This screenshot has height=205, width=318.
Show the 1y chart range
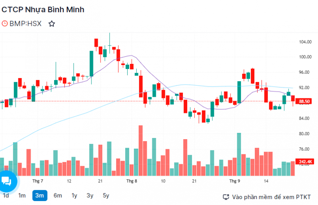pyautogui.click(x=74, y=195)
